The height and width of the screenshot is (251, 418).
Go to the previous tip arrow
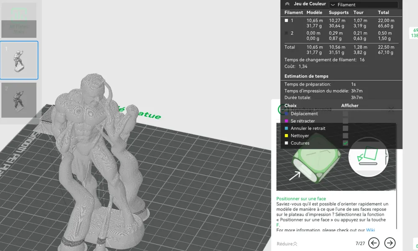[x=374, y=243]
